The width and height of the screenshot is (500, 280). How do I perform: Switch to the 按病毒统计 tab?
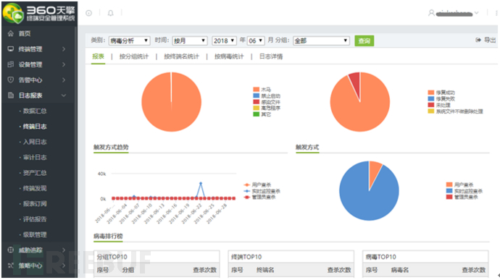[x=229, y=56]
